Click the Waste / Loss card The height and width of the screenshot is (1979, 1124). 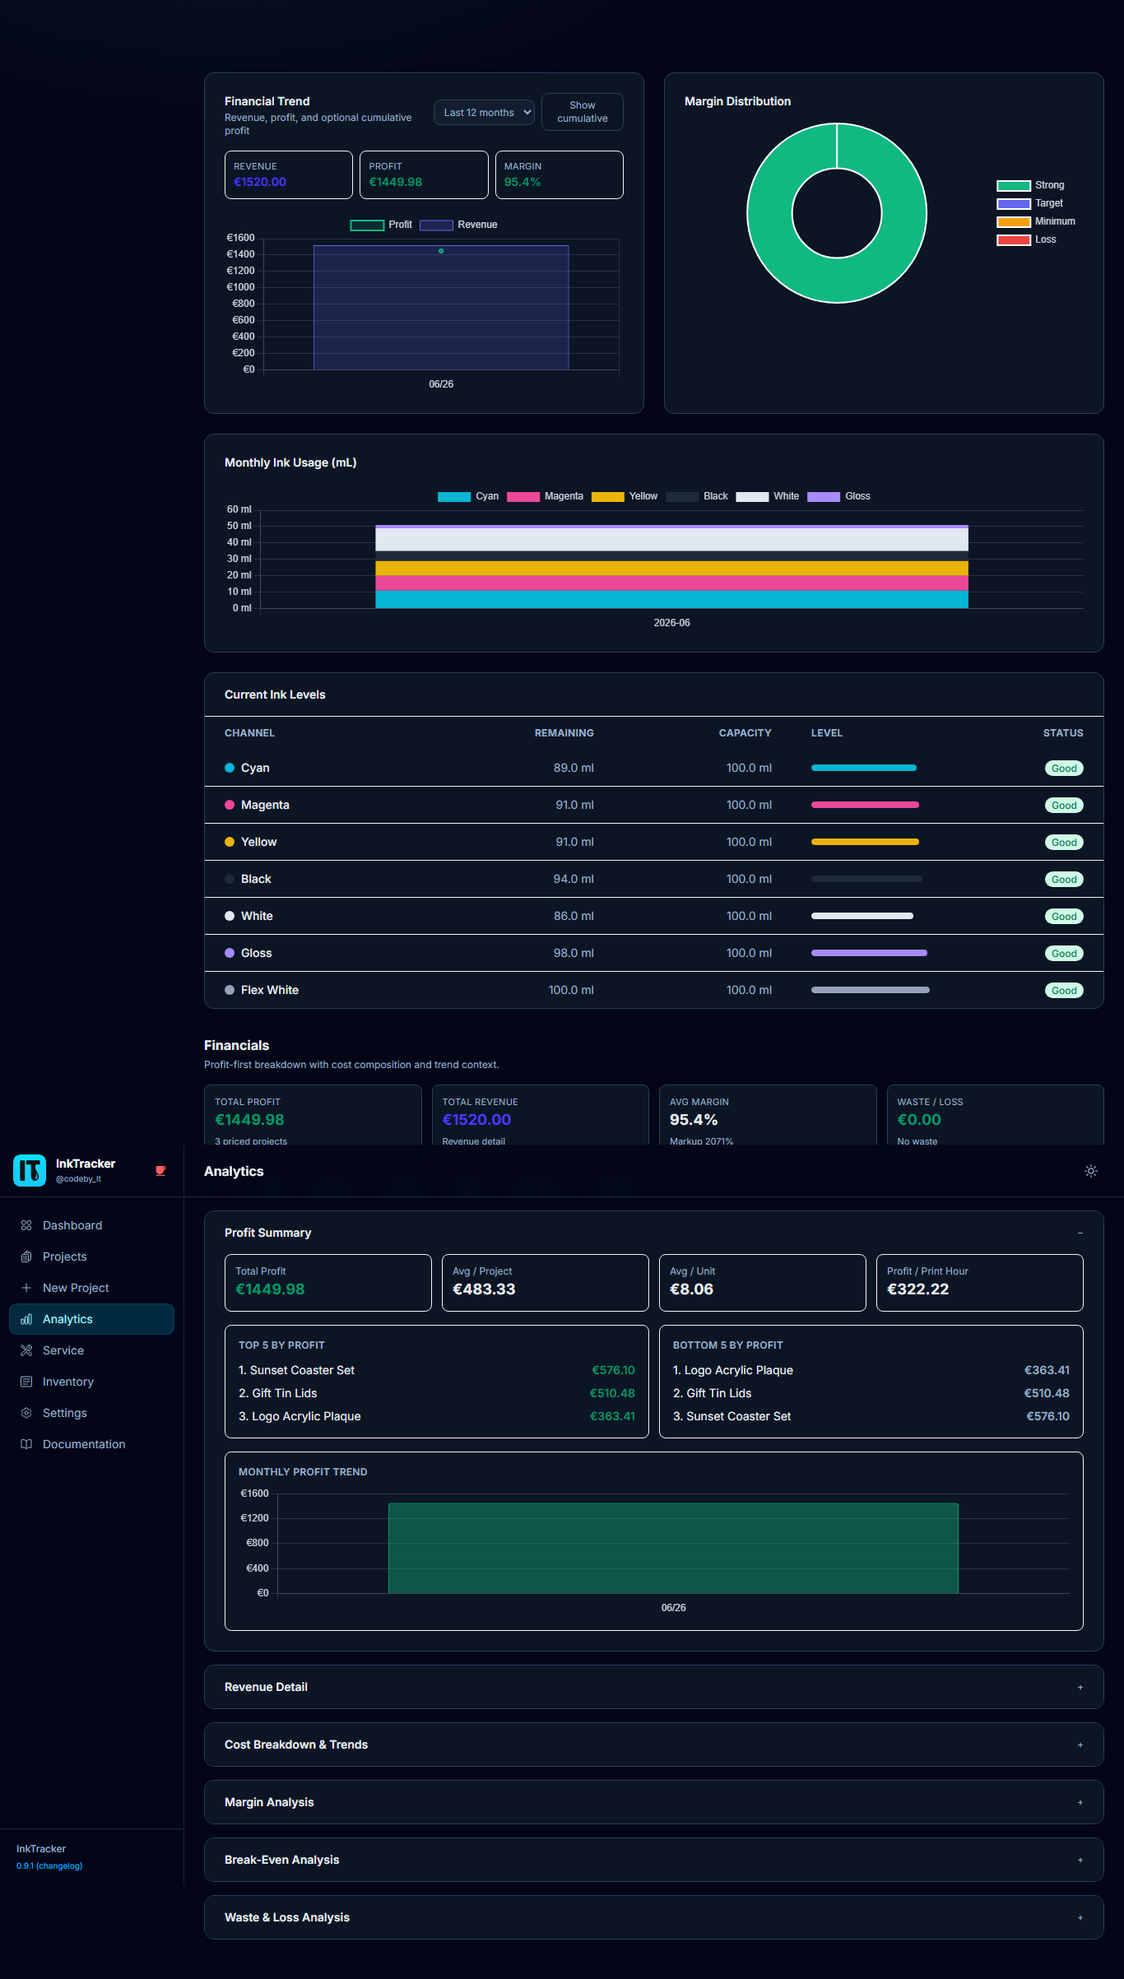tap(995, 1115)
